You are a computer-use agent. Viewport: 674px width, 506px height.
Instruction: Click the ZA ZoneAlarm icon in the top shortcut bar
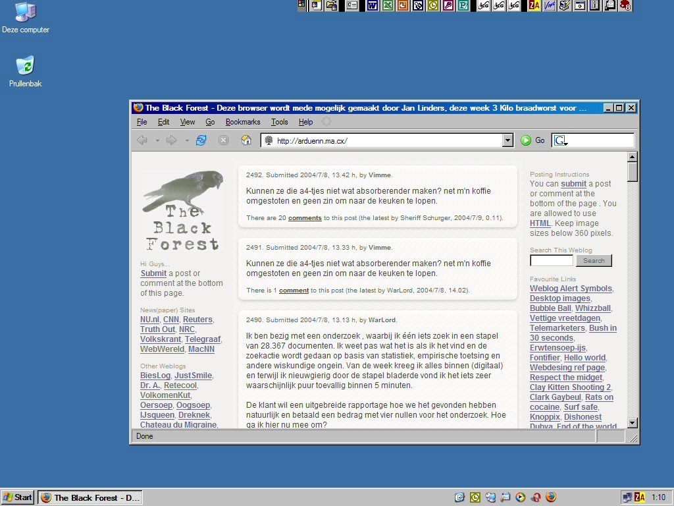534,5
